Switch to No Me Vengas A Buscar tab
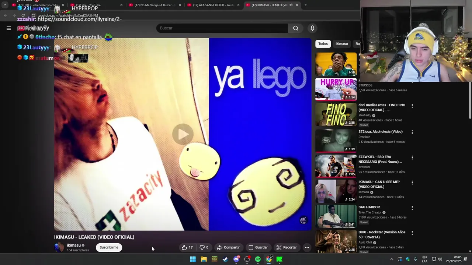The width and height of the screenshot is (472, 265). point(155,5)
